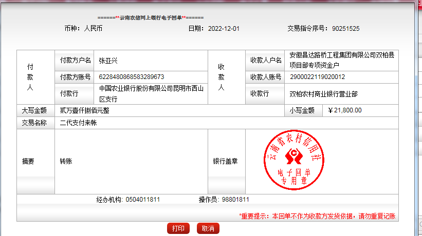Select payee bank 双柏农村商业银行营业部
Viewport: 422px width, 236px height.
[x=323, y=94]
